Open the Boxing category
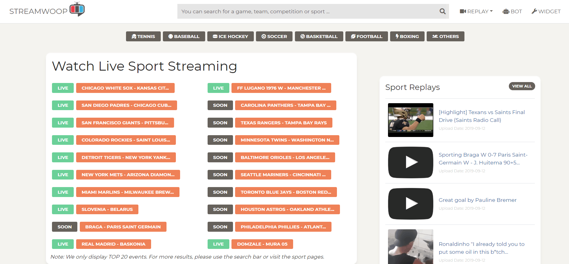Image resolution: width=569 pixels, height=264 pixels. pyautogui.click(x=407, y=37)
